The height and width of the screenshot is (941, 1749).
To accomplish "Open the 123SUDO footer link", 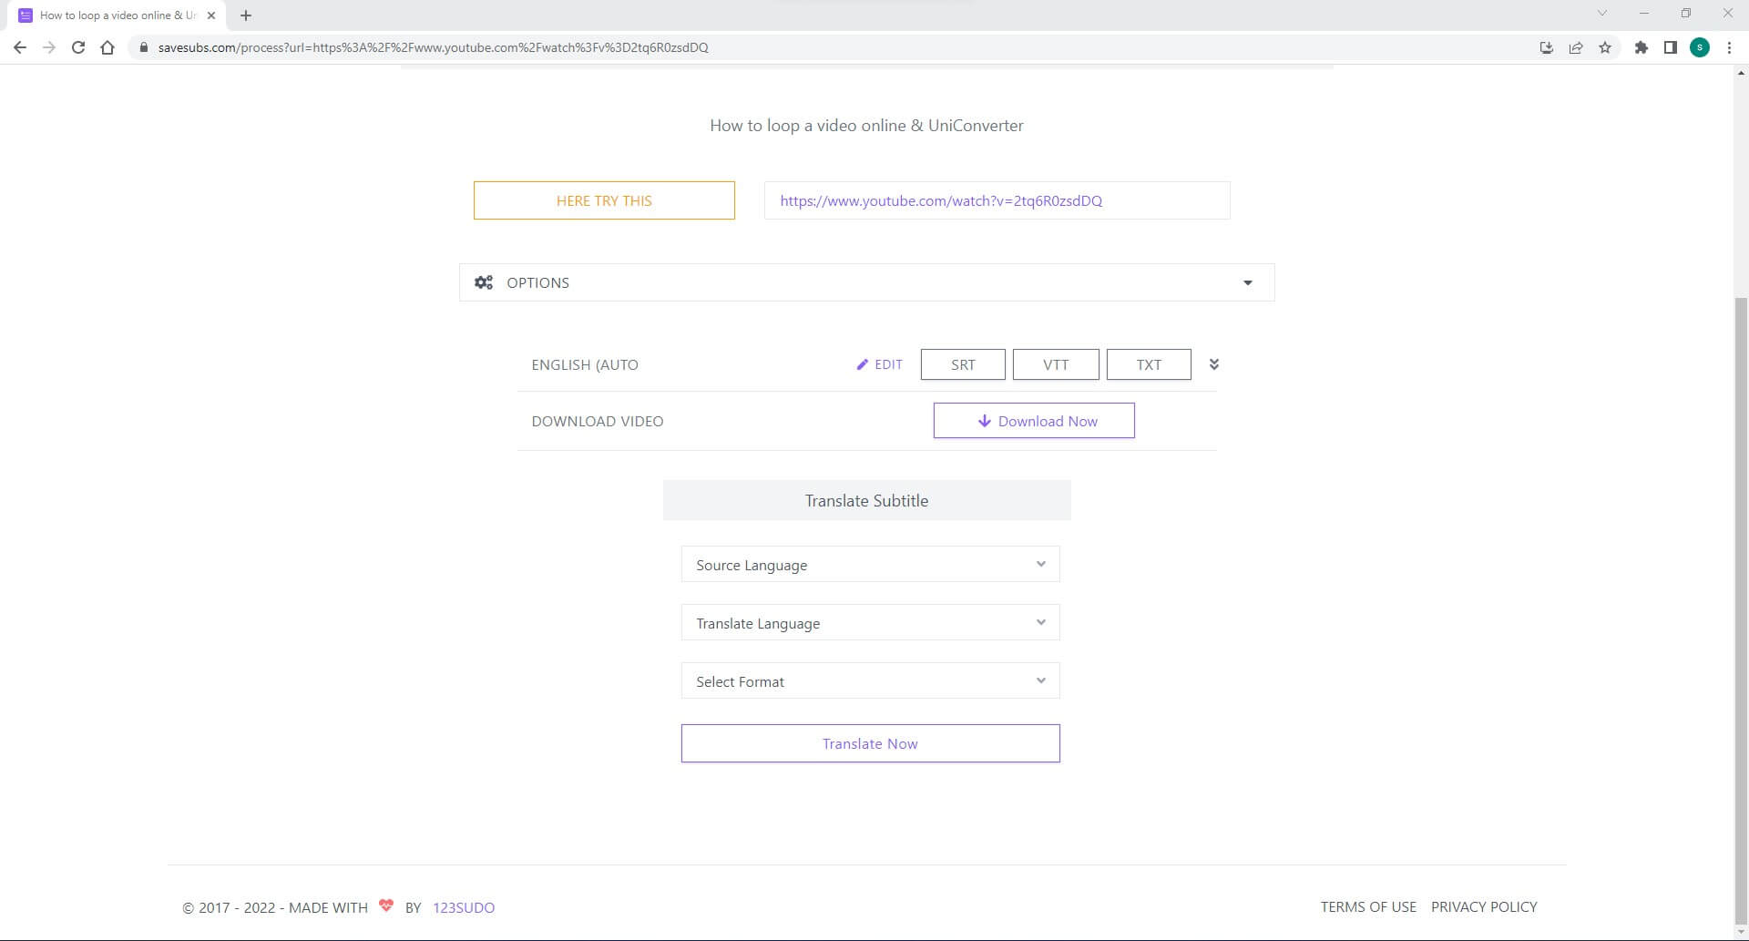I will [x=464, y=907].
